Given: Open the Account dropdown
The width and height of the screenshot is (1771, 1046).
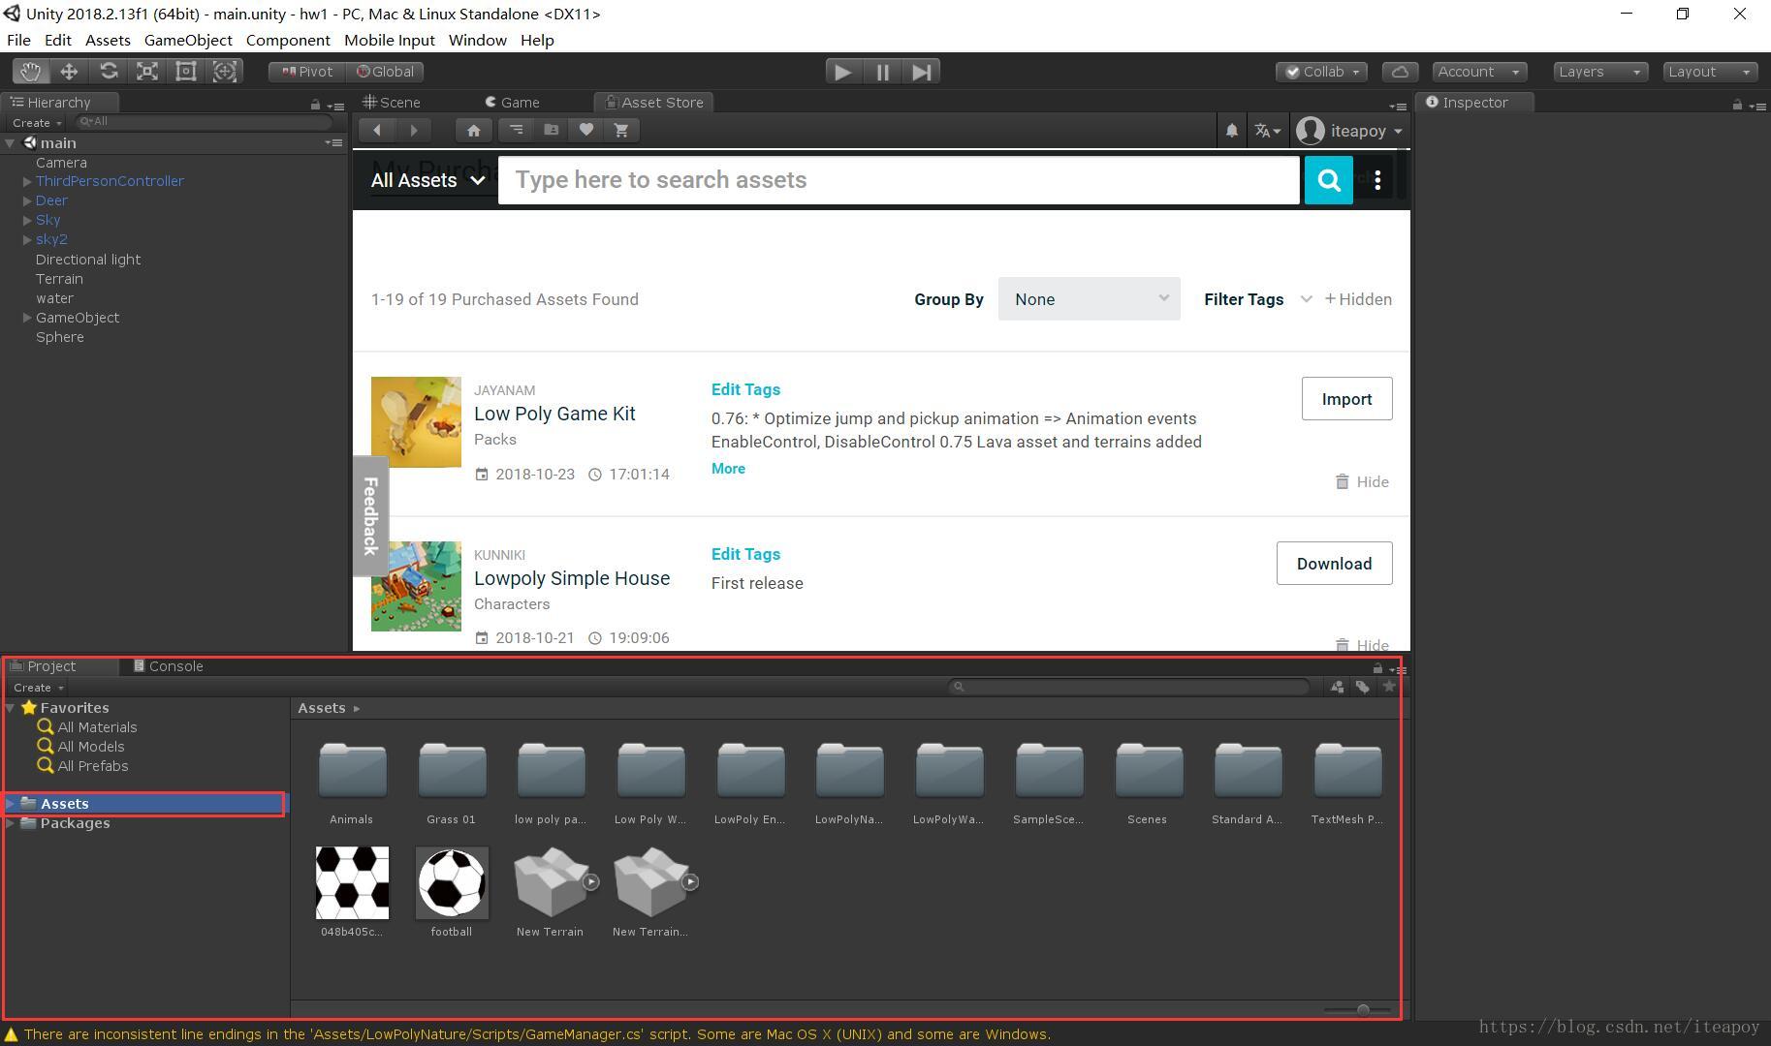Looking at the screenshot, I should (x=1479, y=72).
